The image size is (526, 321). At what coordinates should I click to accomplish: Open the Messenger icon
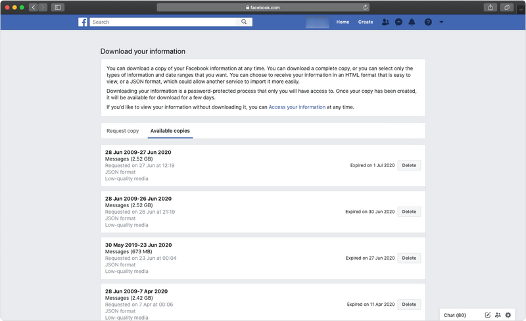pos(398,22)
